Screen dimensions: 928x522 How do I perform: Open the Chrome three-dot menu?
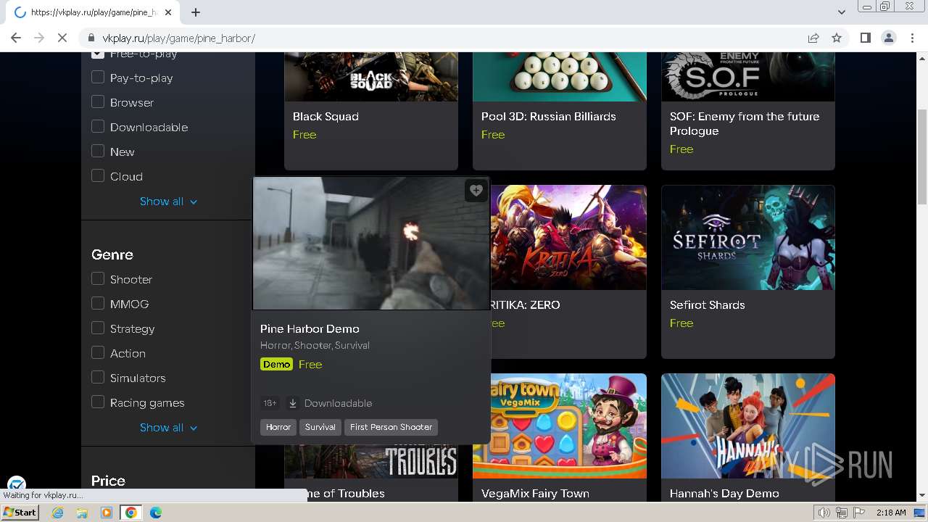912,38
